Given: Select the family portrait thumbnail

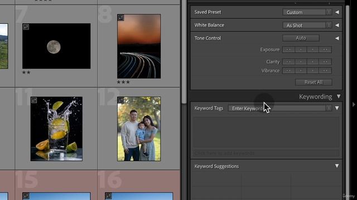Looking at the screenshot, I should (x=139, y=129).
